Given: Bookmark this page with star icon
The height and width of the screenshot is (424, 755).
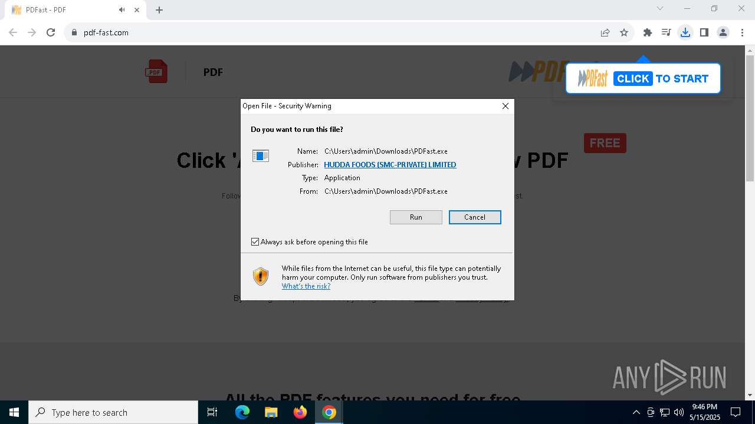Looking at the screenshot, I should (624, 32).
